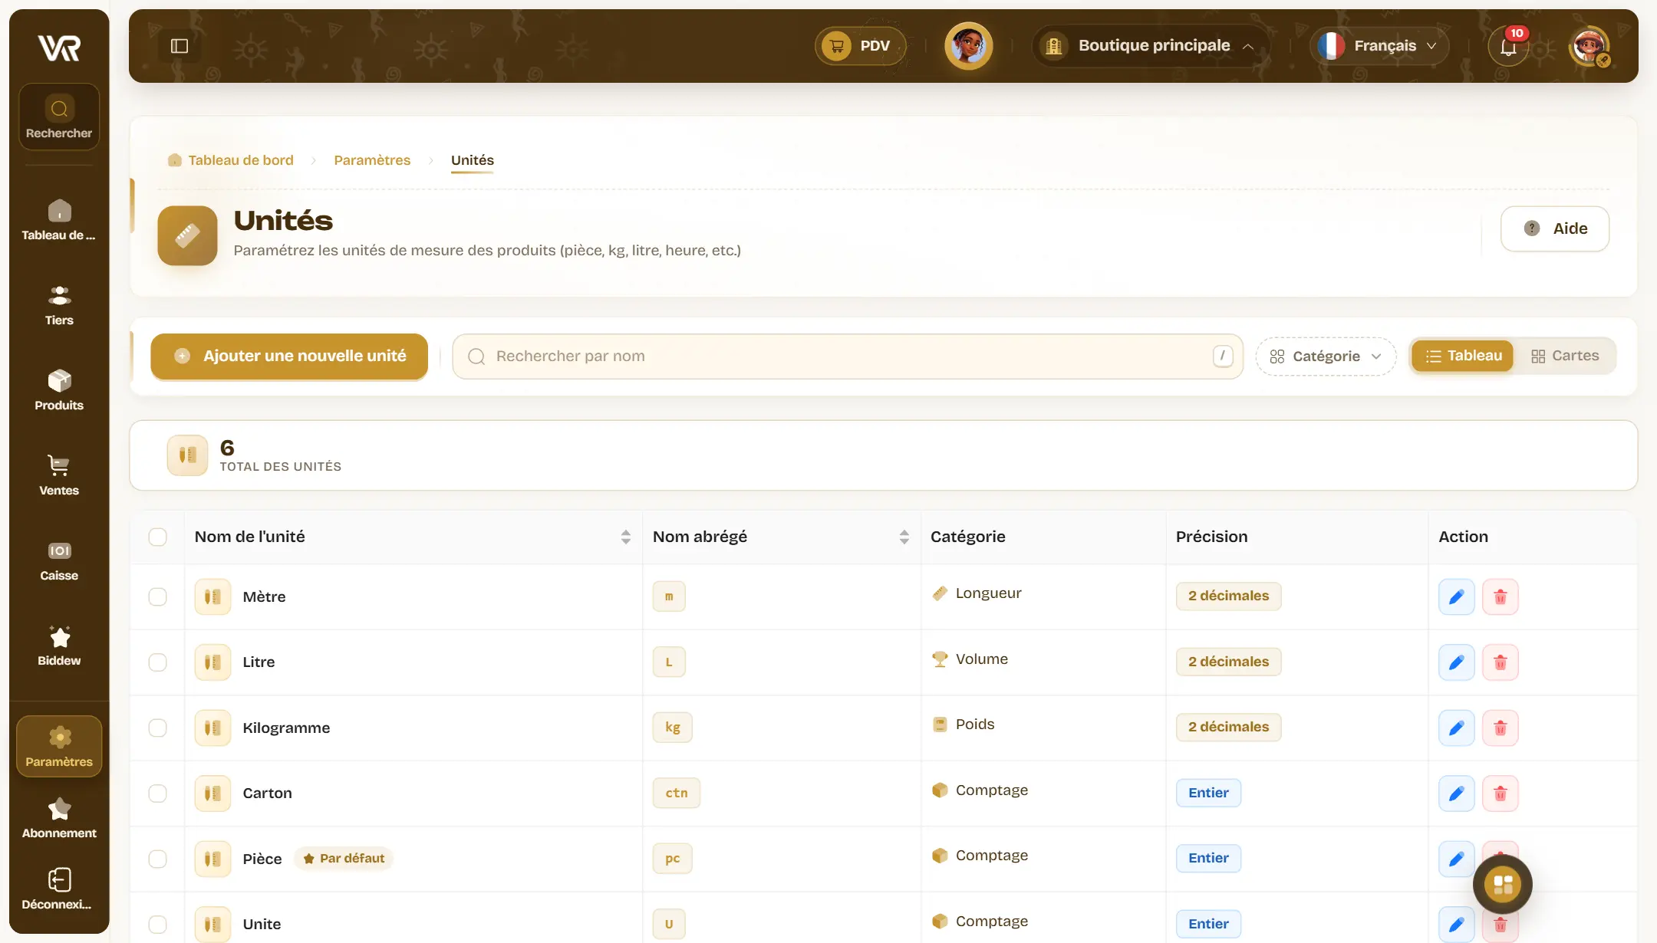The image size is (1657, 943).
Task: Switch to Tableau view
Action: (x=1463, y=356)
